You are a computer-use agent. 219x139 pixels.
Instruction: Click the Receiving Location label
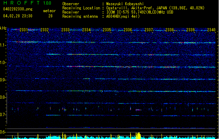click(x=81, y=8)
